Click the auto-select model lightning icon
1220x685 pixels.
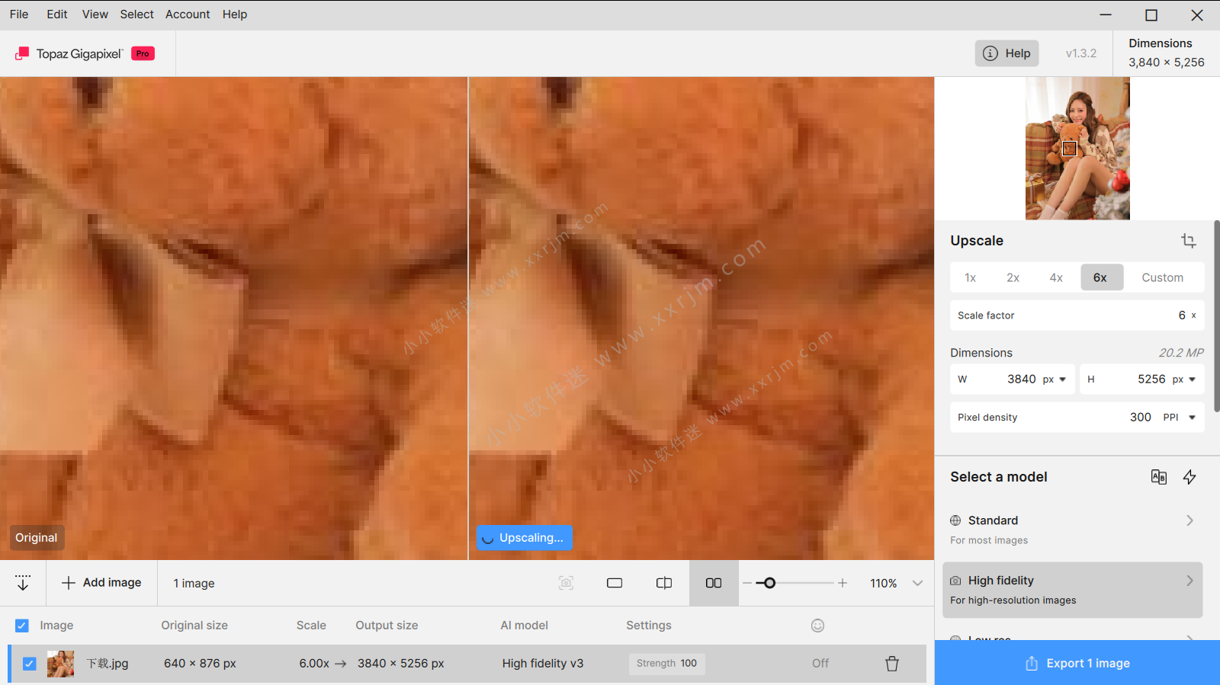[1189, 477]
